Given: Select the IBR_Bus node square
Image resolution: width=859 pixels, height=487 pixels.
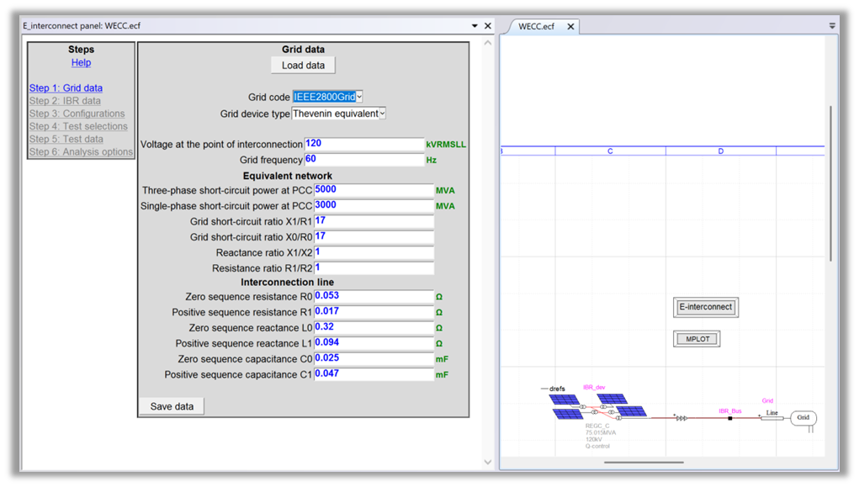Looking at the screenshot, I should pyautogui.click(x=729, y=418).
